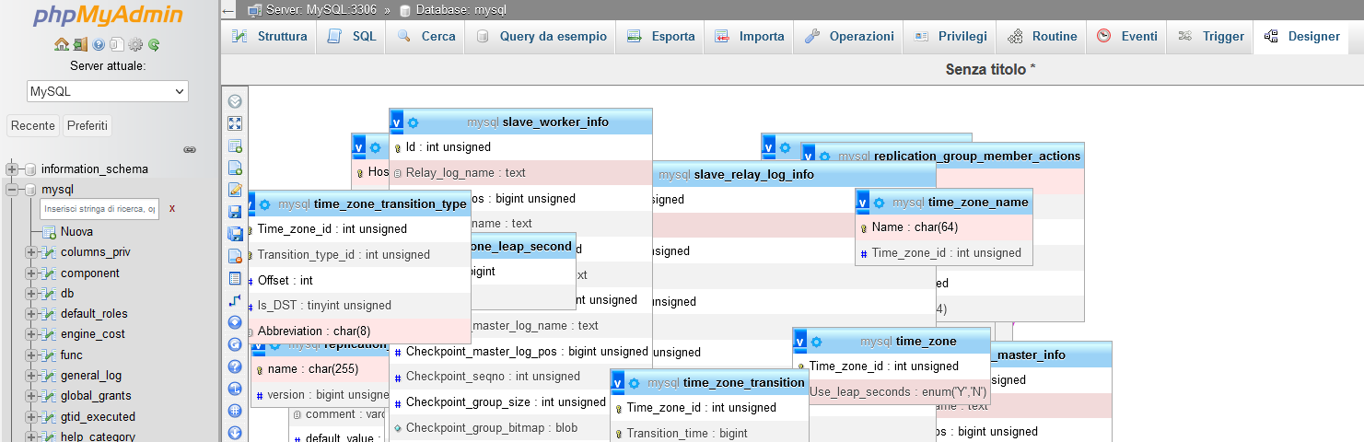Open the edit/open page icon
Image resolution: width=1364 pixels, height=442 pixels.
235,190
